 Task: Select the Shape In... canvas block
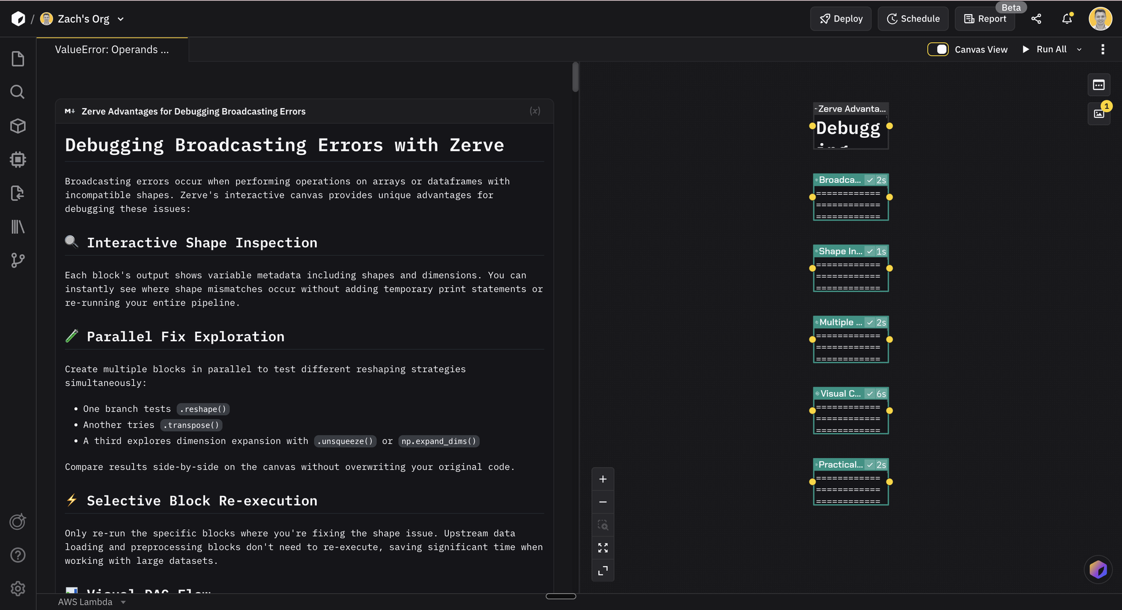coord(851,268)
